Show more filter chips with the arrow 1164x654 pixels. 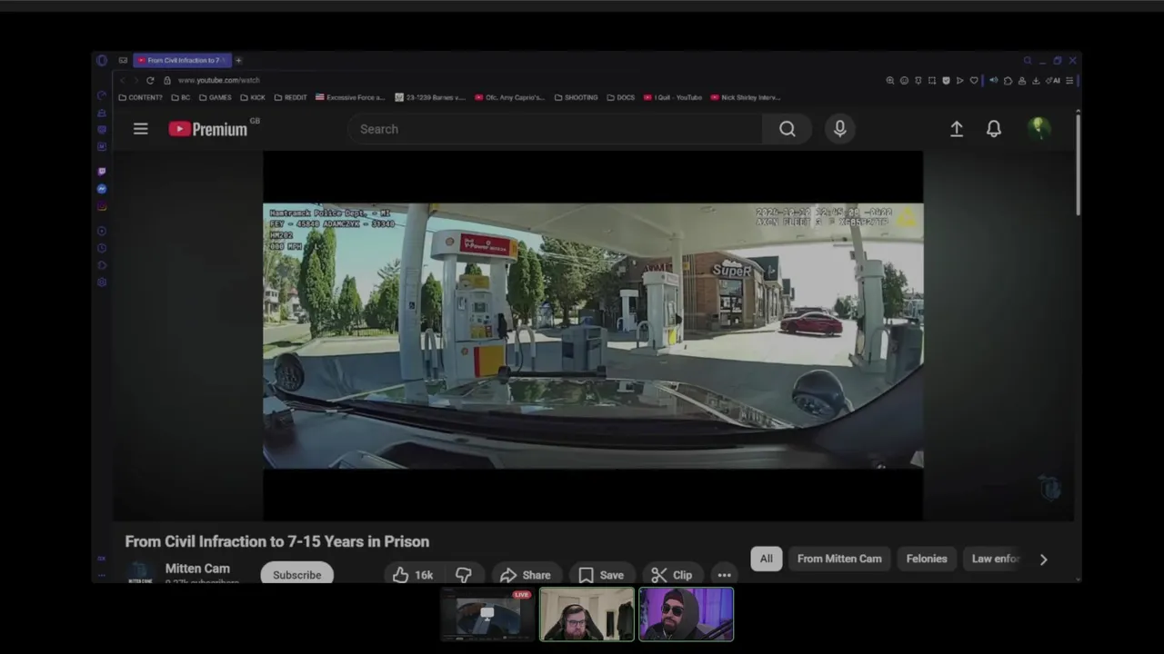[1044, 560]
